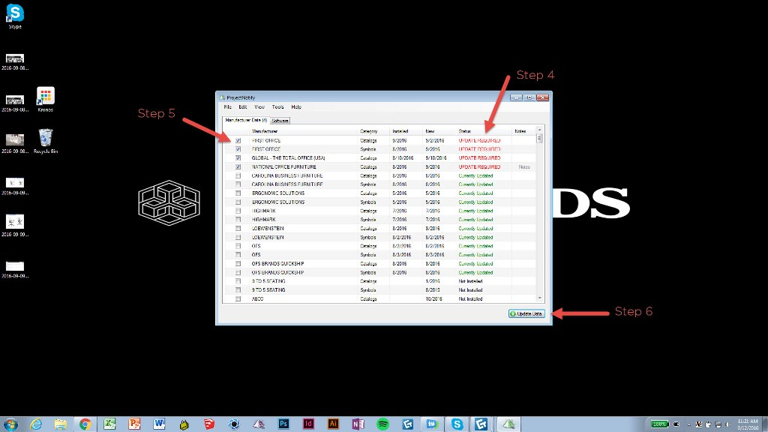Open OneNote from the taskbar
Image resolution: width=768 pixels, height=432 pixels.
(x=358, y=424)
